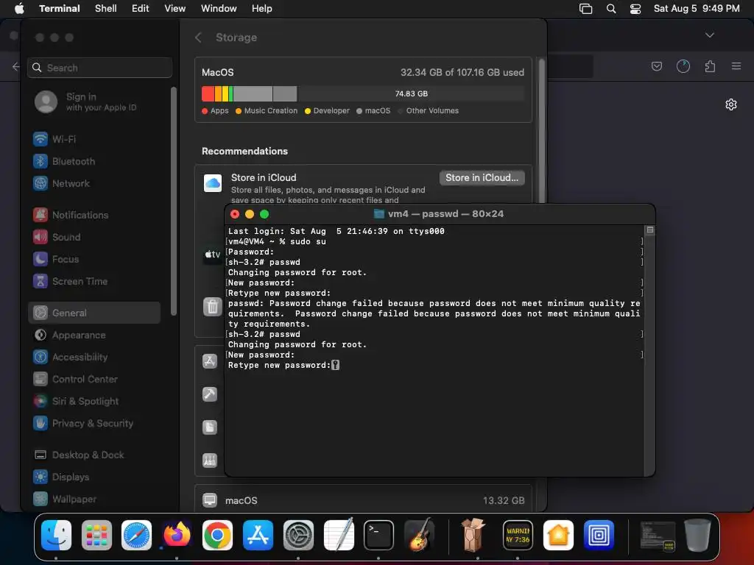Click the Apple TV recommendation icon
Image resolution: width=754 pixels, height=565 pixels.
tap(213, 255)
